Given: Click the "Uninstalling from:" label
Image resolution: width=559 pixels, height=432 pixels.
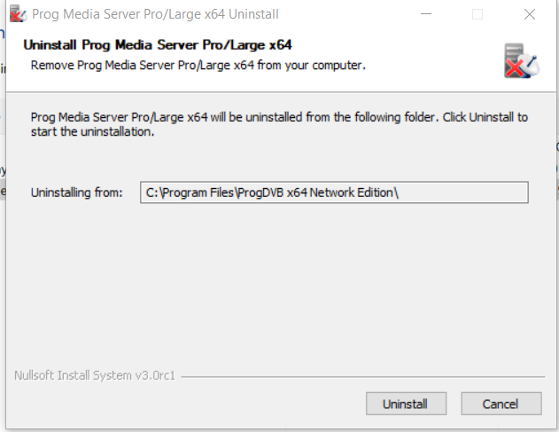Looking at the screenshot, I should point(76,192).
